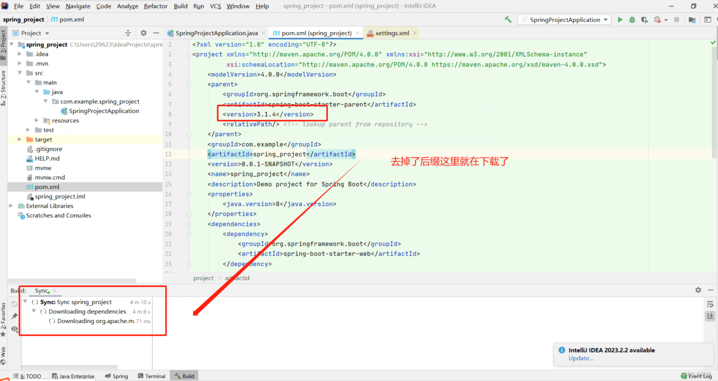Viewport: 718px width, 381px height.
Task: Click the project breadcrumb below the editor
Action: click(204, 278)
